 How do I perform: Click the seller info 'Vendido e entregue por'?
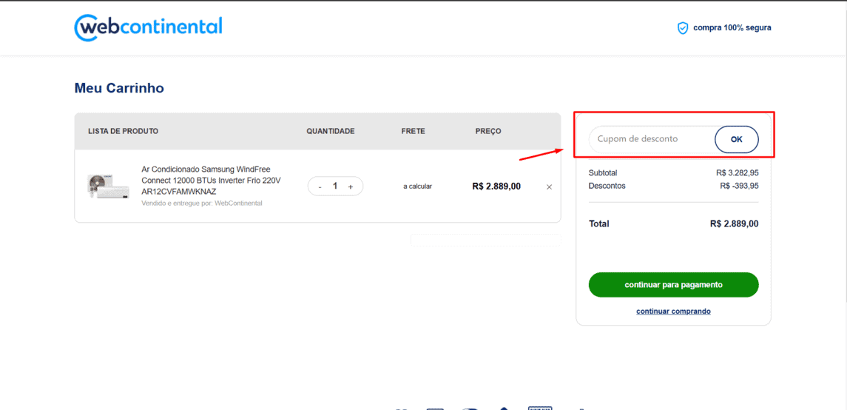click(x=201, y=204)
